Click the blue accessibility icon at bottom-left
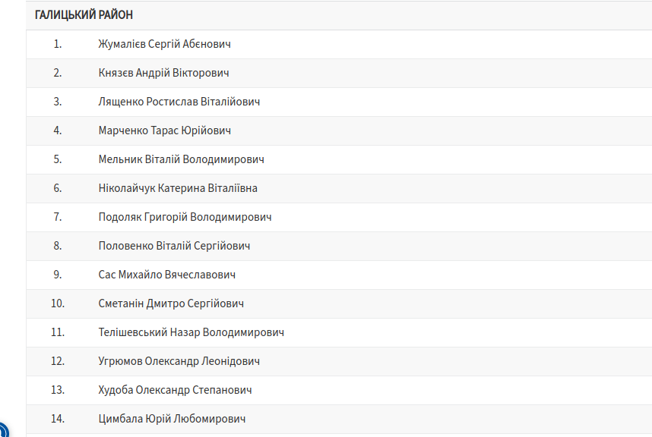The height and width of the screenshot is (437, 652). coord(2,431)
